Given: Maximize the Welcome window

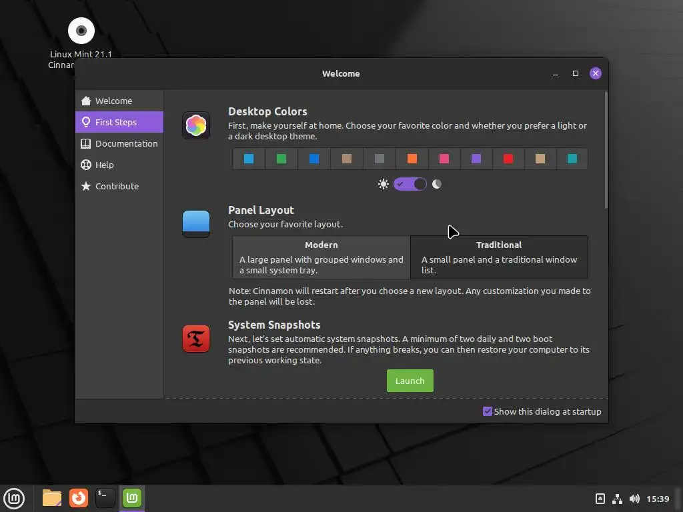Looking at the screenshot, I should [x=576, y=73].
